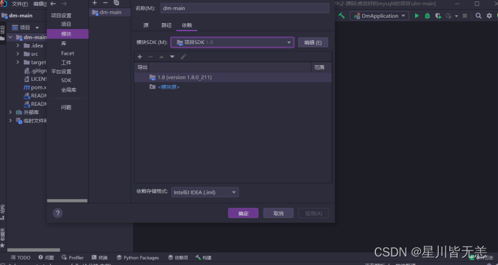498x265 pixels.
Task: Open the Profiler tool window
Action: click(72, 258)
